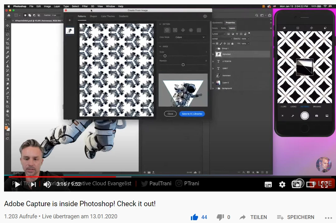Select the Eyedropper tool
The image size is (336, 223).
tap(7, 52)
